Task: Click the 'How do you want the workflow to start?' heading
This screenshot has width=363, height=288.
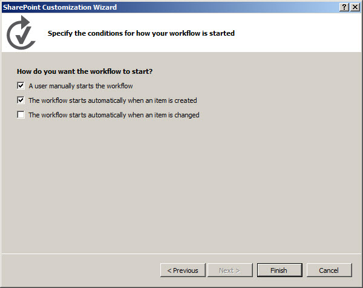Action: pyautogui.click(x=85, y=71)
